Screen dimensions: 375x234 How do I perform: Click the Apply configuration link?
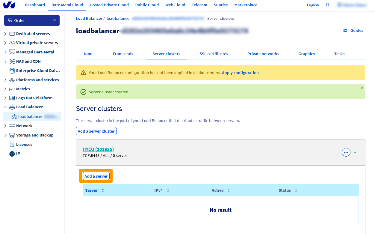(x=240, y=73)
